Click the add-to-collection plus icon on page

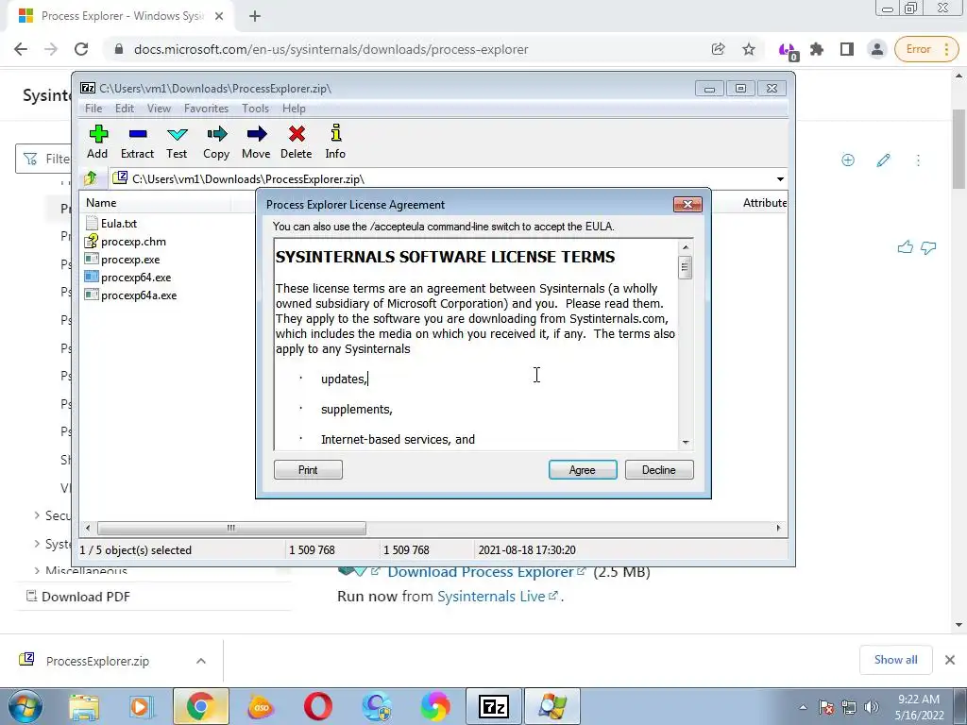pyautogui.click(x=848, y=160)
